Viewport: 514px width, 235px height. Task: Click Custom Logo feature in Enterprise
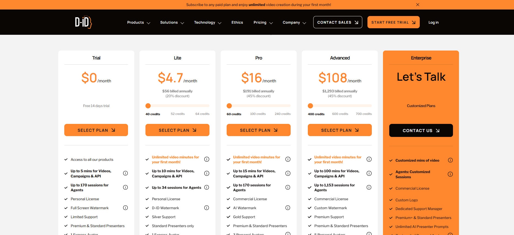click(407, 200)
